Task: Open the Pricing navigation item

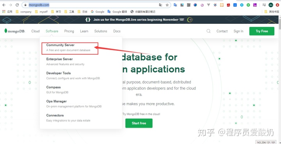Action: (x=69, y=31)
